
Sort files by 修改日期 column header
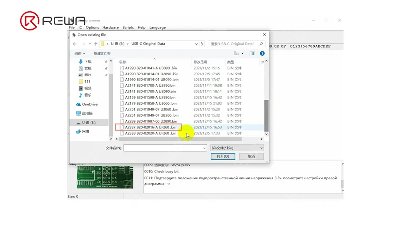coord(200,62)
